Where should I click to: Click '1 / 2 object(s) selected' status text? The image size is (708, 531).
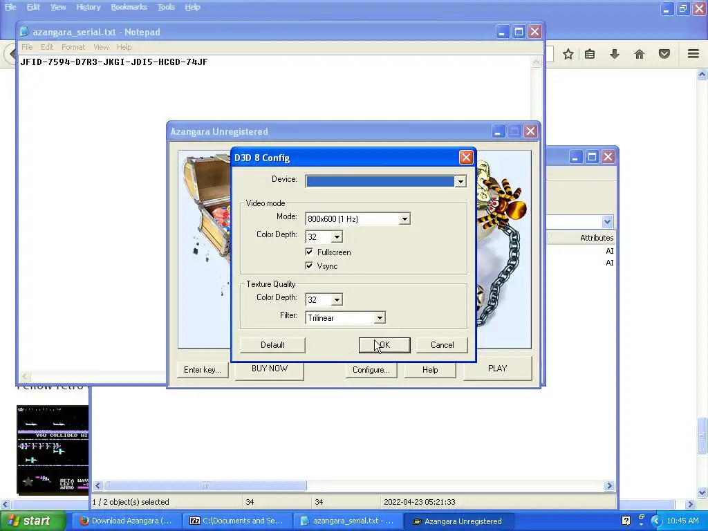coord(131,502)
